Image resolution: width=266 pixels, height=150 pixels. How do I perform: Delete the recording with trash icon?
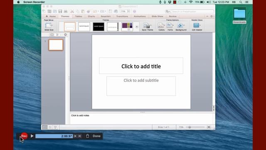pyautogui.click(x=87, y=136)
